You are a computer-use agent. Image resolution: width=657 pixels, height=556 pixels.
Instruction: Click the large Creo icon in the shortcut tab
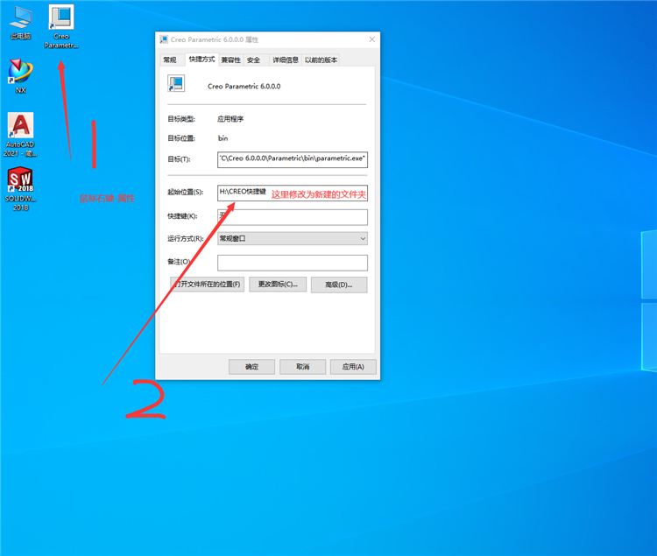176,83
